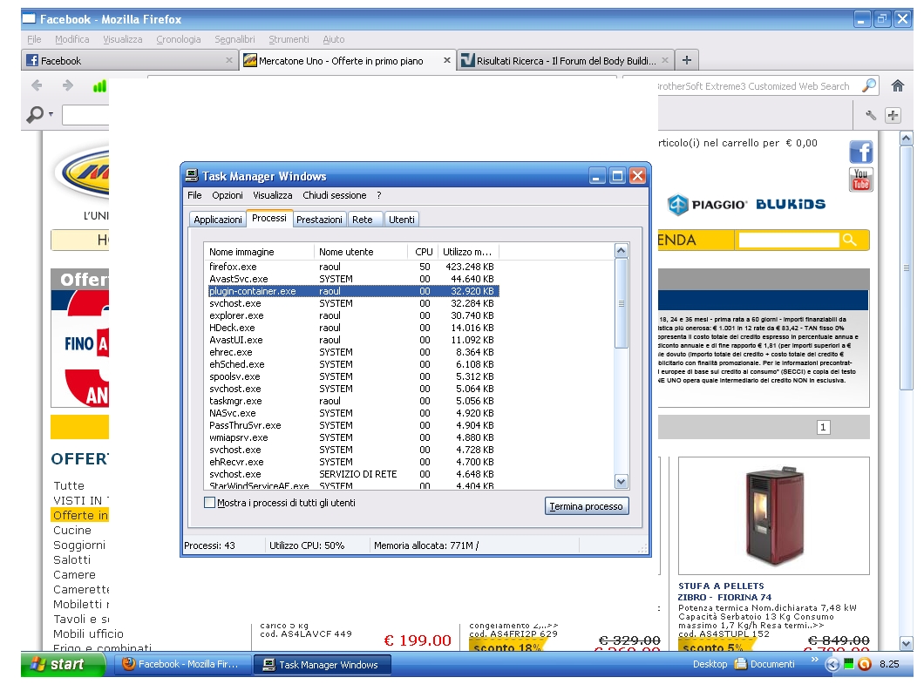Screen dimensions: 924x691
Task: Expand the taskbar chevron near Documenti
Action: pyautogui.click(x=815, y=661)
